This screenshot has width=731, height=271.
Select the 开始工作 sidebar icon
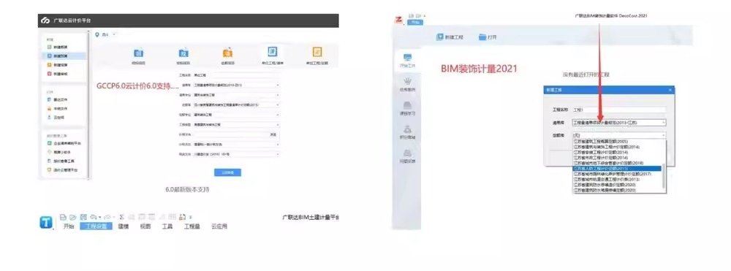tap(407, 58)
